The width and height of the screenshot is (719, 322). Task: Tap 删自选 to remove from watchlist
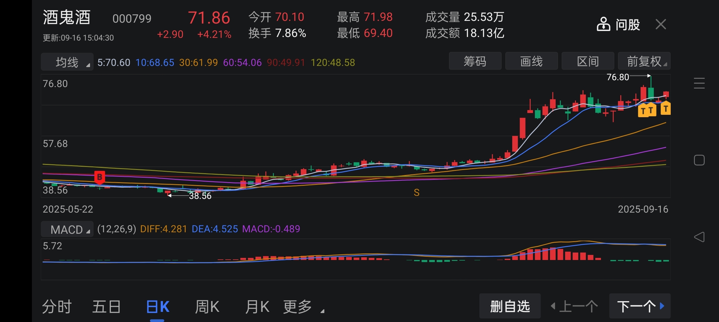(x=510, y=306)
